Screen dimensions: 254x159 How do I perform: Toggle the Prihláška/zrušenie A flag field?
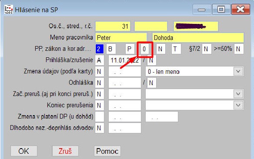99,60
